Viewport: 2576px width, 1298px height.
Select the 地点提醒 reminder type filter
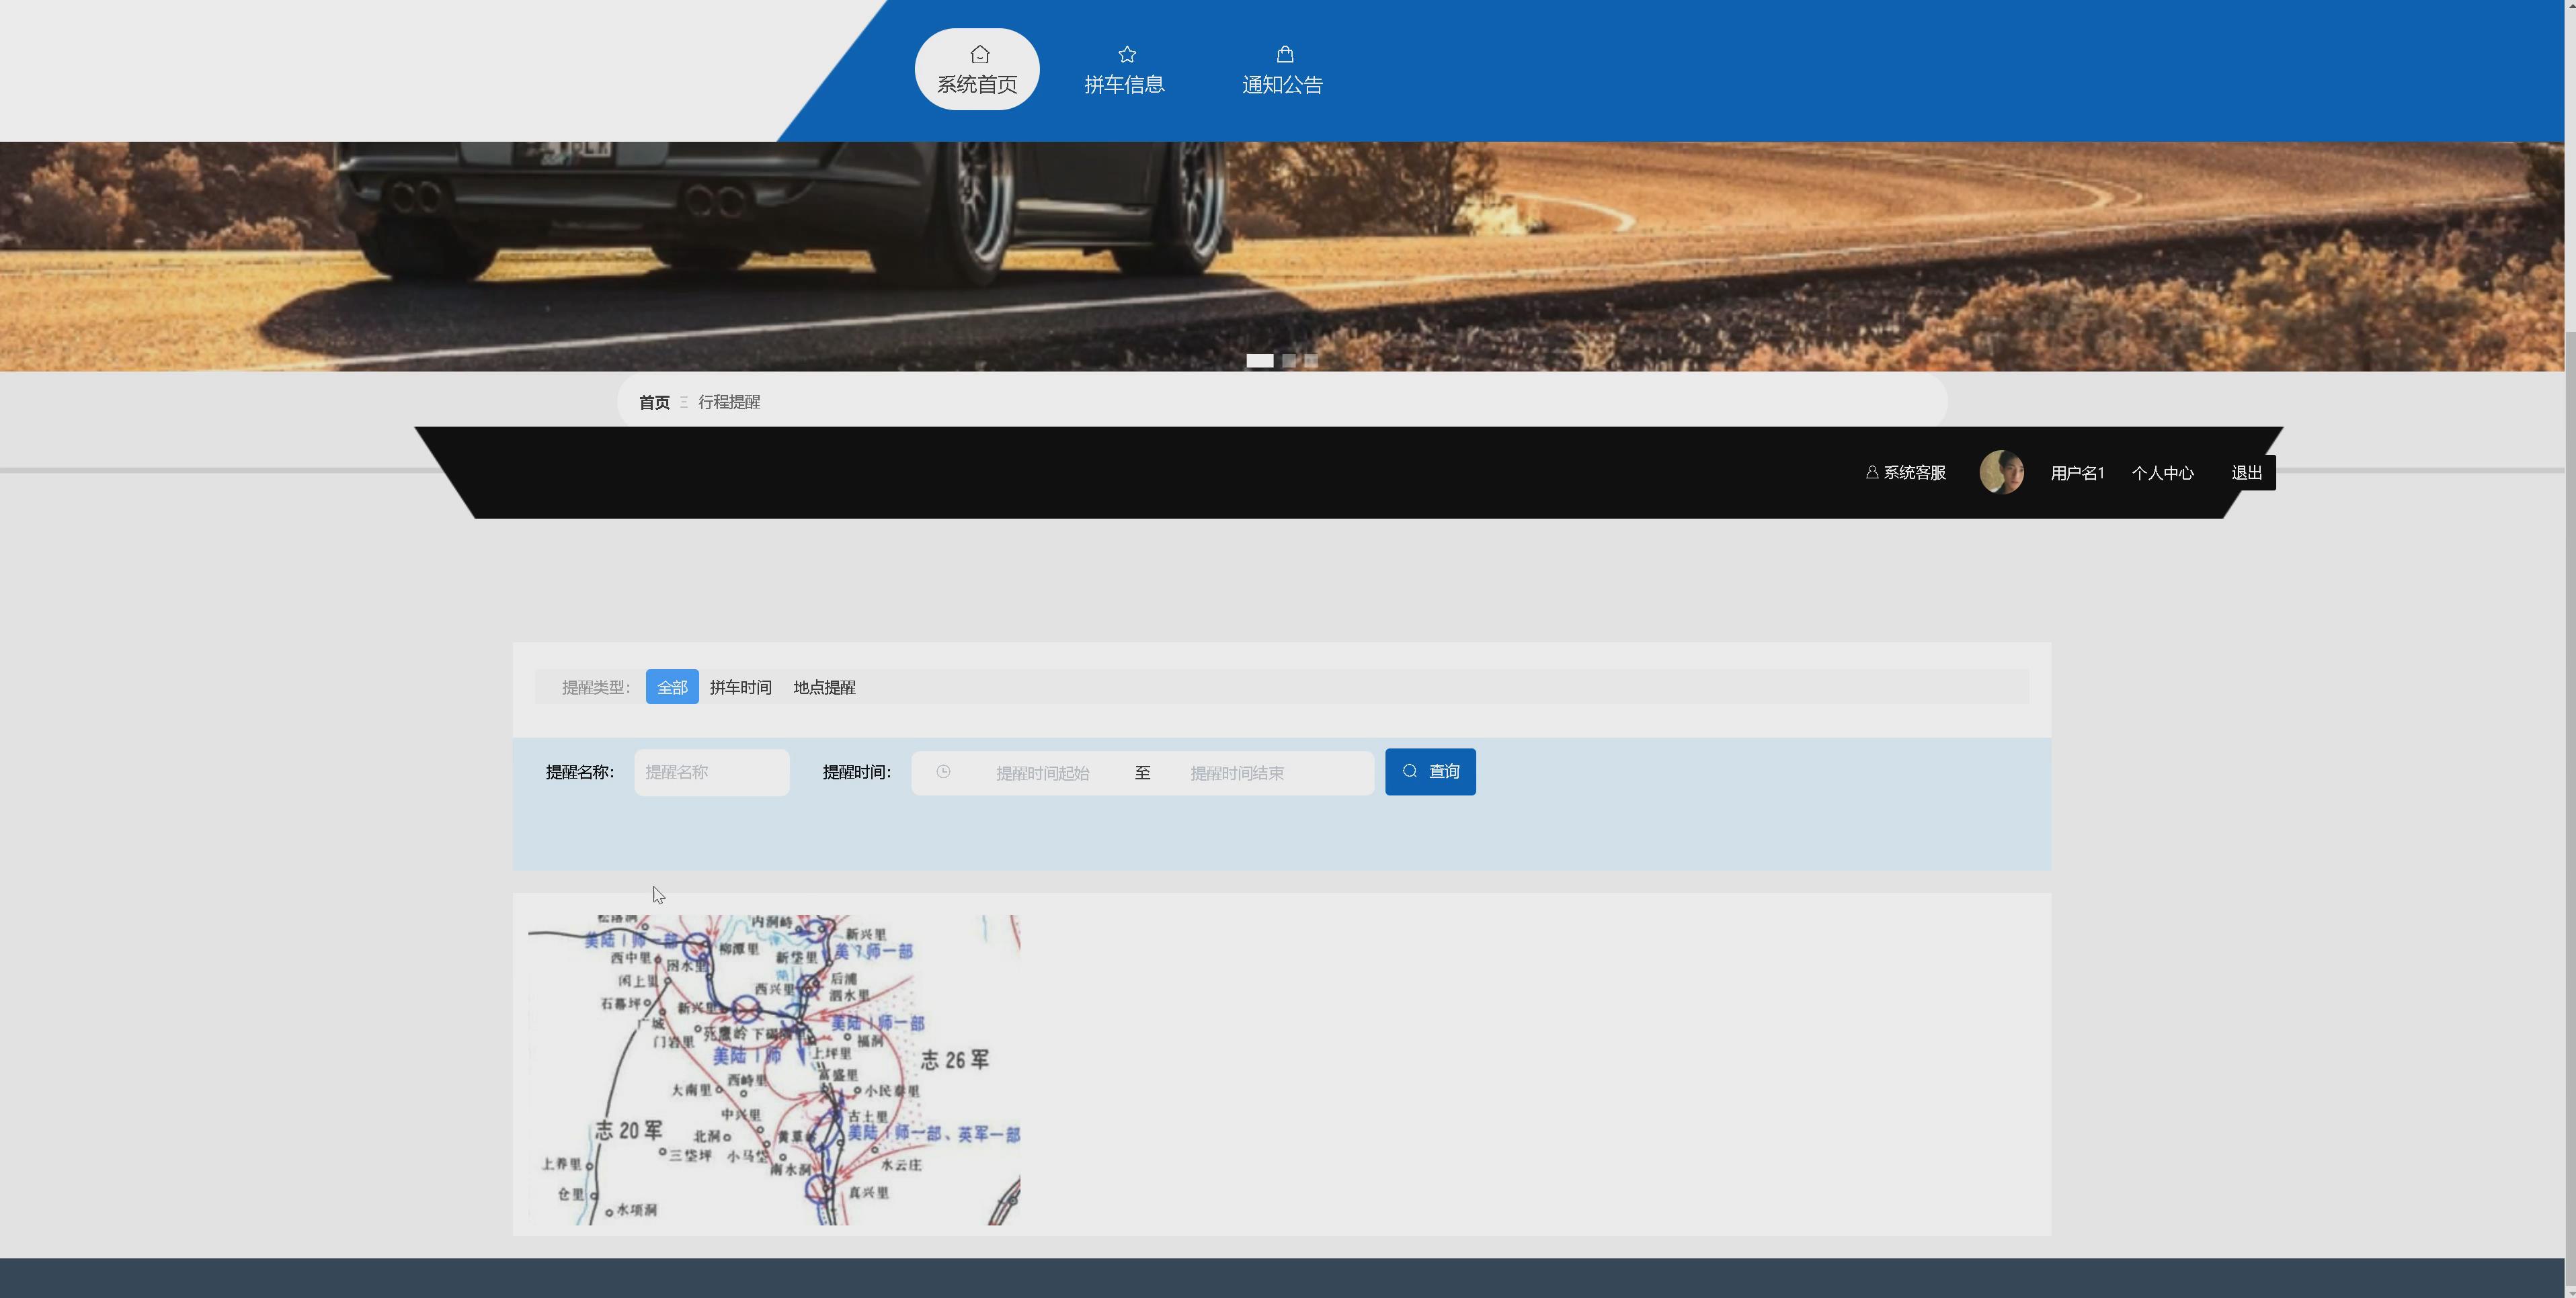pyautogui.click(x=824, y=687)
